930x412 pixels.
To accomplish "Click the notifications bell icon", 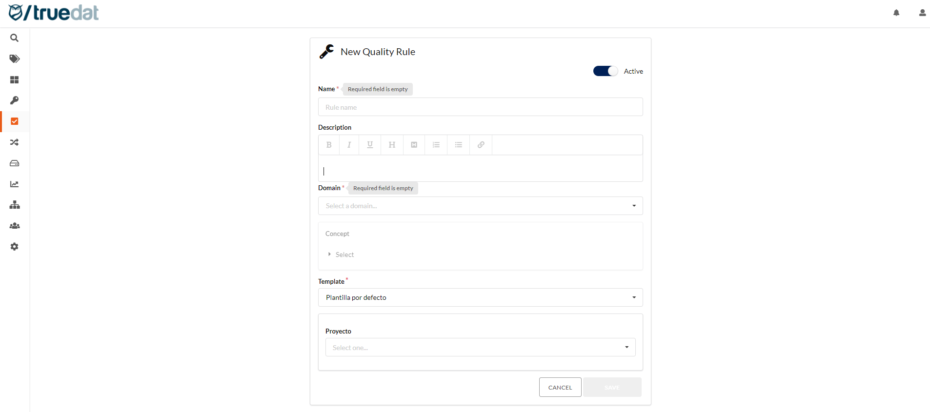I will pos(896,13).
